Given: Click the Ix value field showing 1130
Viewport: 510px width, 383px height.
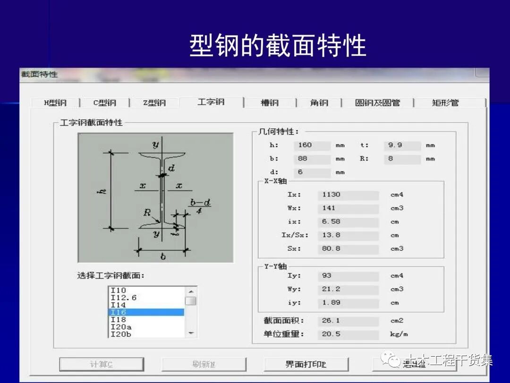Looking at the screenshot, I should [x=348, y=195].
